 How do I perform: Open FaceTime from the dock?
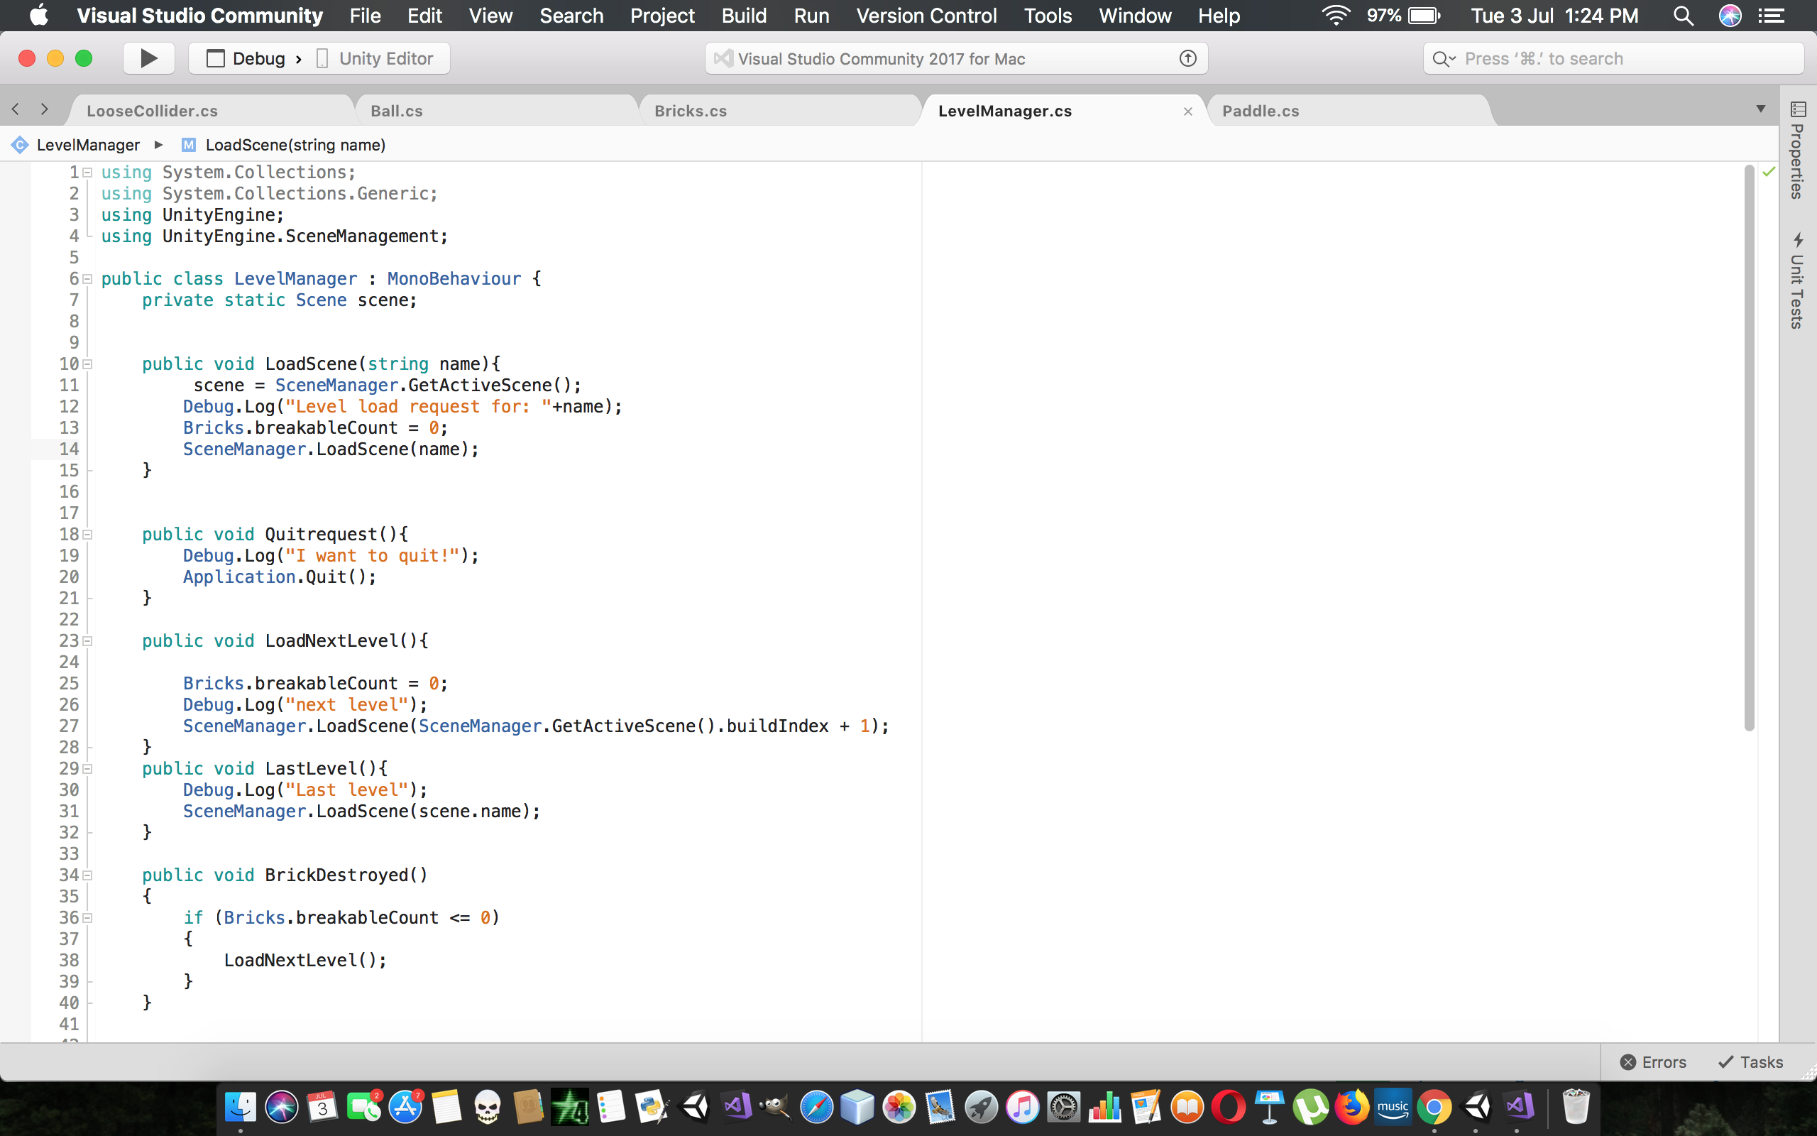(364, 1108)
